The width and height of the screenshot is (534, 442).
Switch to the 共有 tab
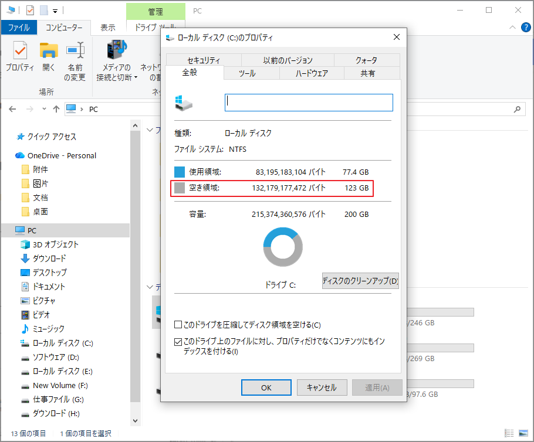coord(372,73)
